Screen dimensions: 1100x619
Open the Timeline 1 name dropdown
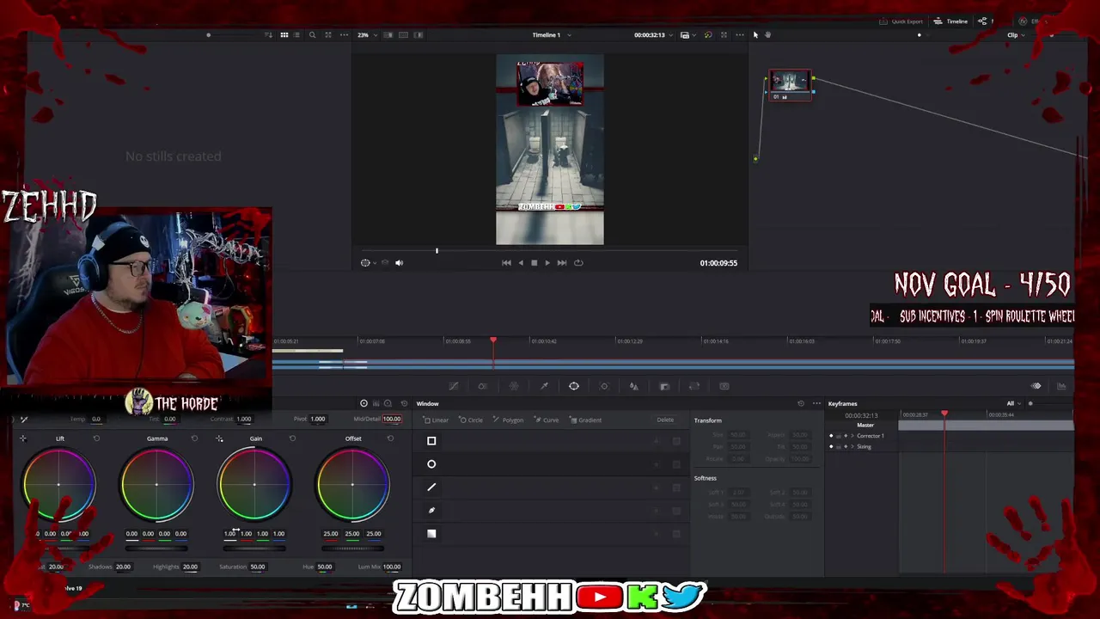tap(552, 35)
